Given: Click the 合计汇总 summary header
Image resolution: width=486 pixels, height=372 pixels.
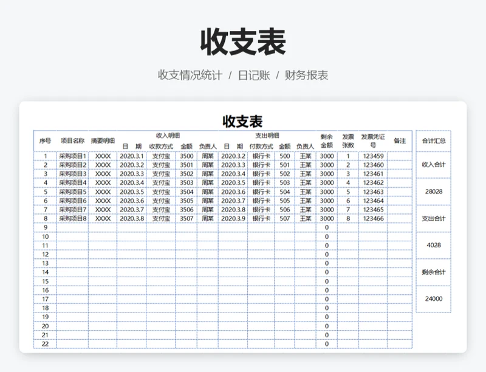Looking at the screenshot, I should 433,141.
